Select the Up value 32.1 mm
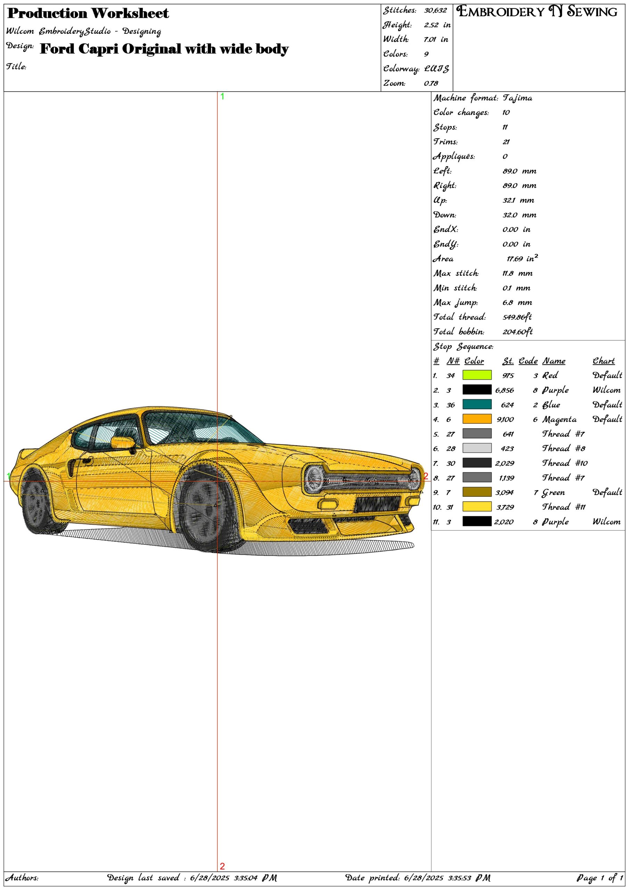This screenshot has height=890, width=629. click(518, 200)
